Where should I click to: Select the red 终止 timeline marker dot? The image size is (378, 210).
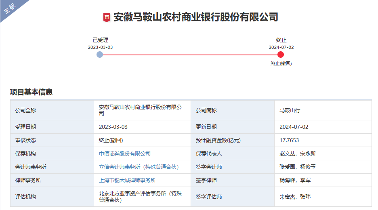(x=281, y=55)
